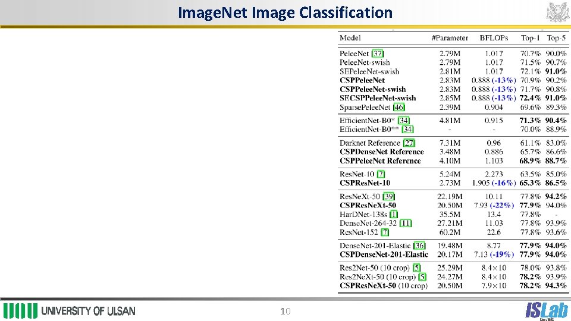Click the 22.19M parameter value for ResNeXt-50
This screenshot has width=571, height=321.
(x=450, y=197)
